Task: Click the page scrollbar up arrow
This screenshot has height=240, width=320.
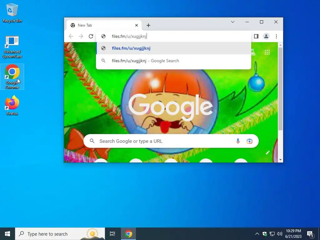Action: click(x=280, y=45)
